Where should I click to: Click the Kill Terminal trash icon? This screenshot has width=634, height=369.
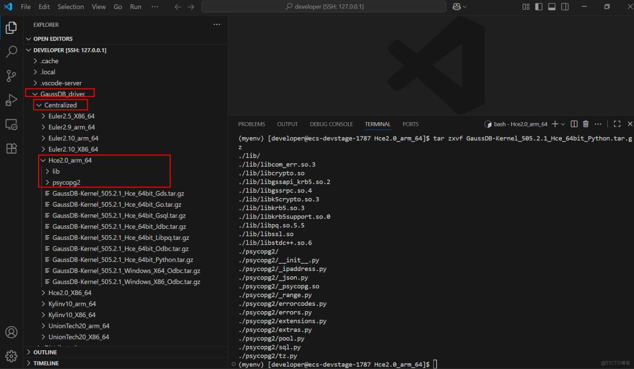point(586,124)
